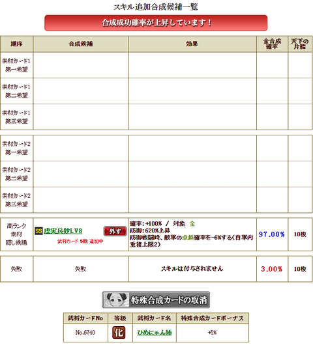
Task: Click the SS rarity badge icon
Action: click(x=38, y=231)
